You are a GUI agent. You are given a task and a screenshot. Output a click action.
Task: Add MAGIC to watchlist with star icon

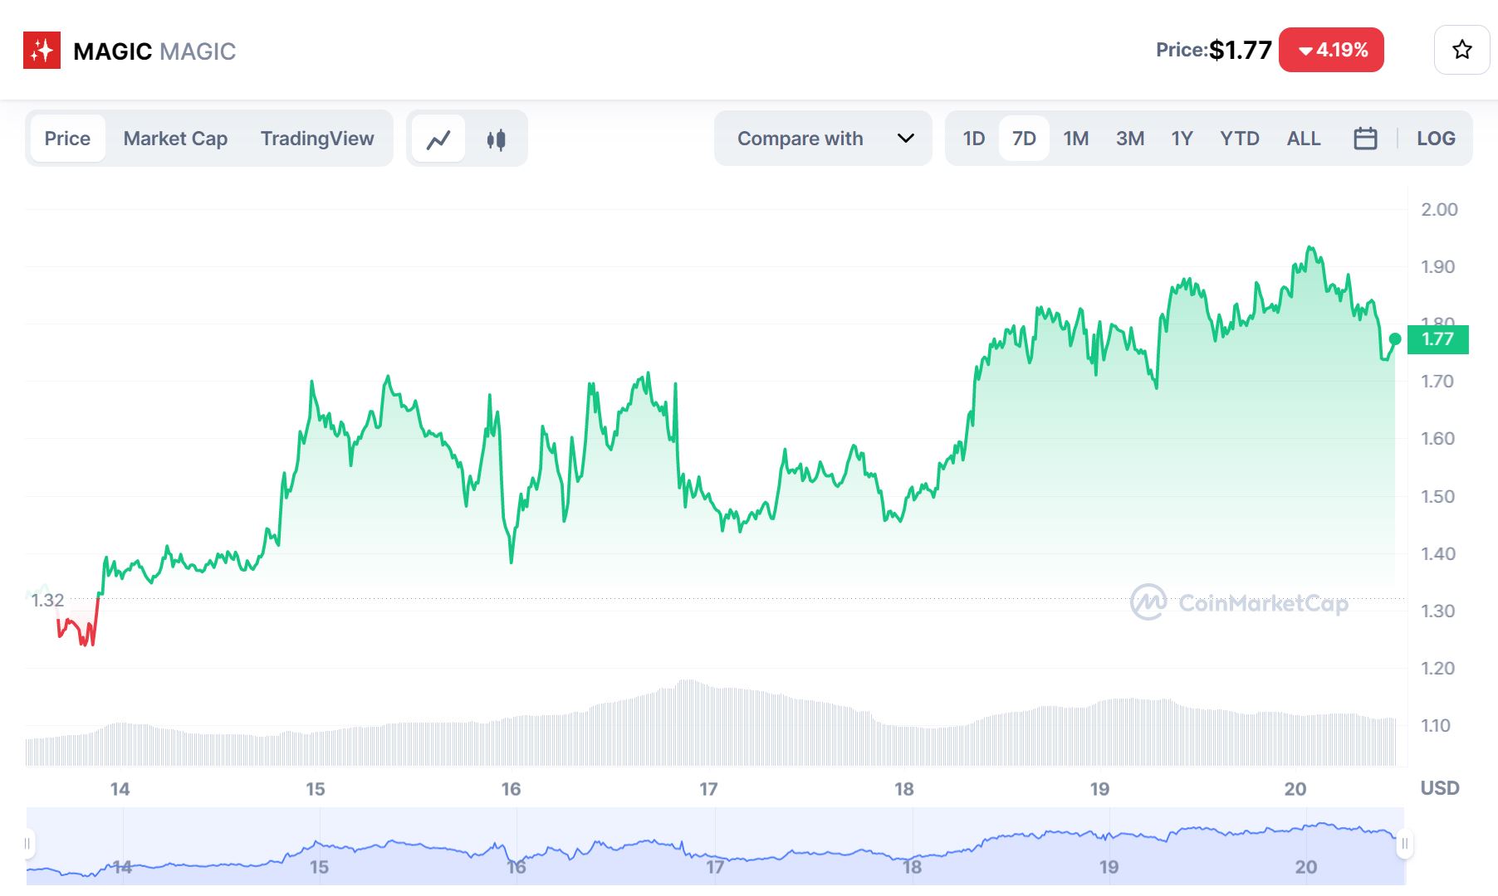(1461, 50)
